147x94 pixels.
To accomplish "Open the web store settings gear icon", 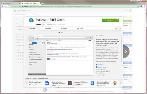I will point(131,10).
